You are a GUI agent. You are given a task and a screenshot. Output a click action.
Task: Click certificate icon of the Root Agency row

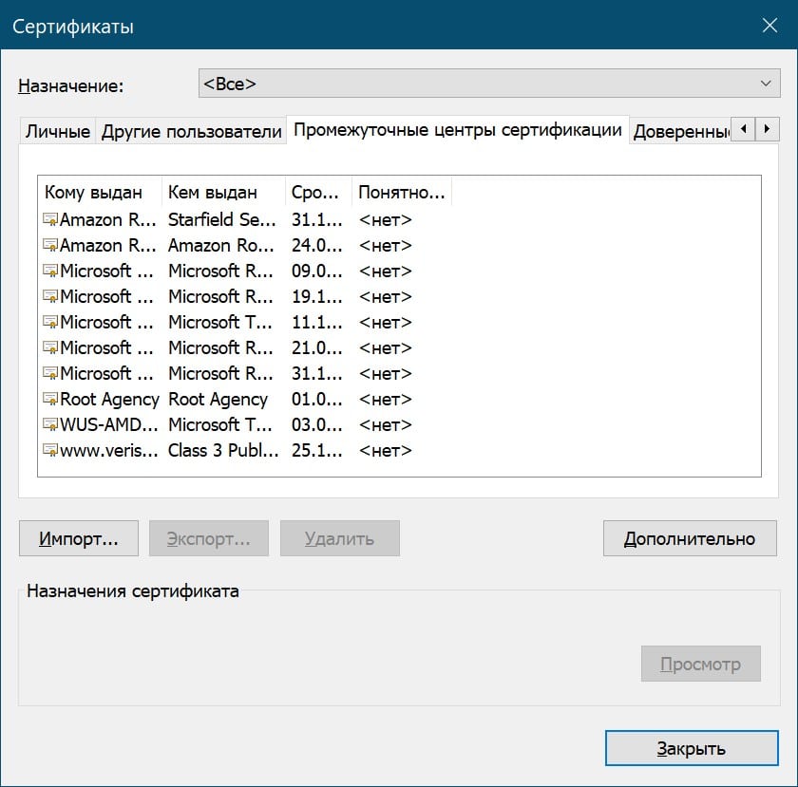(50, 400)
